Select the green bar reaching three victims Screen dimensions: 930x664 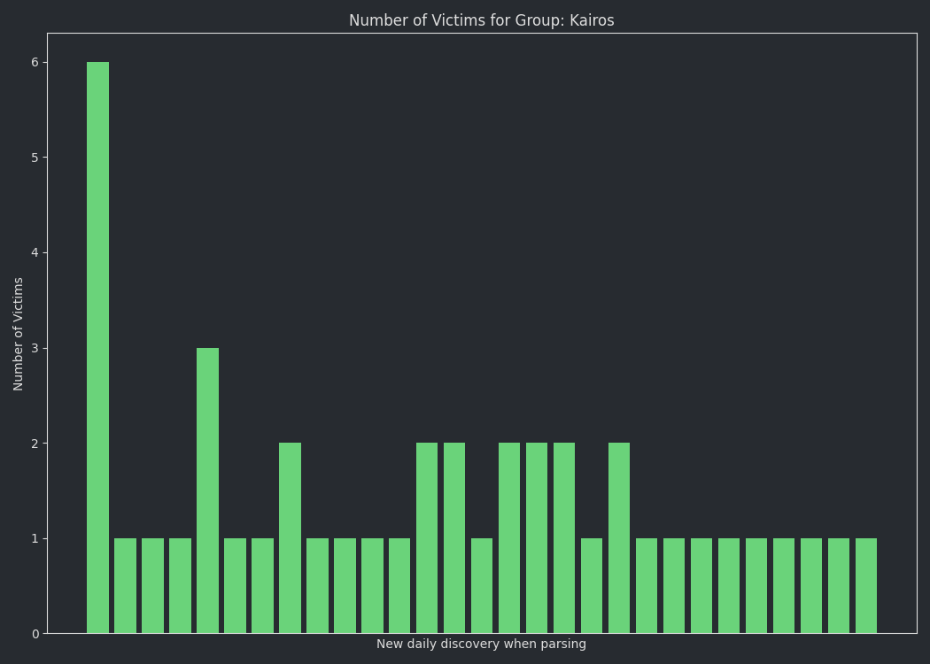tap(207, 490)
